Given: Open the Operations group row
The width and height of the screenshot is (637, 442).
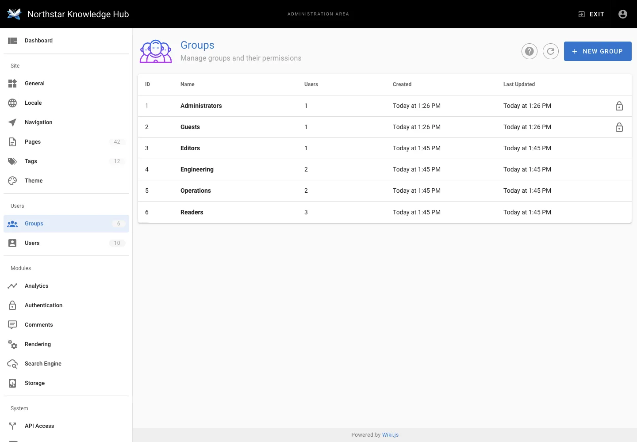Looking at the screenshot, I should pyautogui.click(x=385, y=191).
